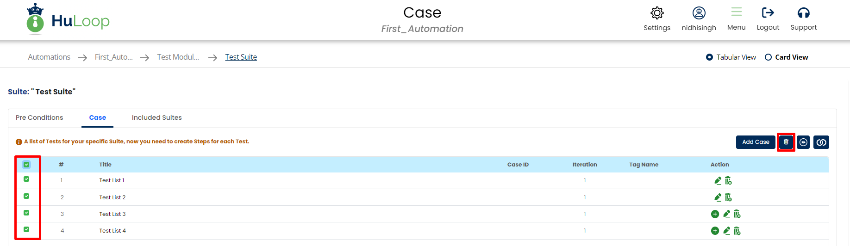Screen dimensions: 850x246
Task: Open the Support headset icon
Action: (x=803, y=13)
